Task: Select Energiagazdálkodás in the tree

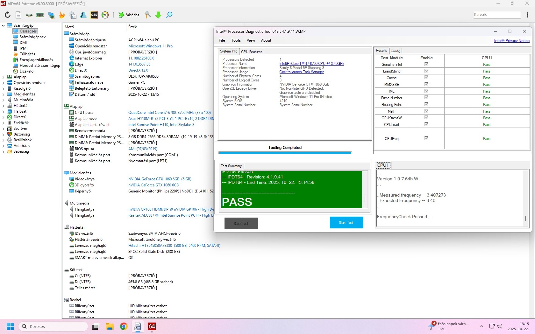Action: coord(36,60)
